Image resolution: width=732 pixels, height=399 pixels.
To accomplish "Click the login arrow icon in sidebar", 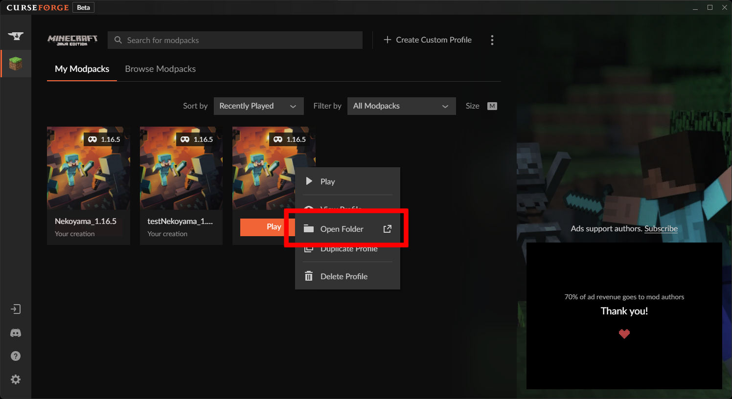I will [16, 309].
